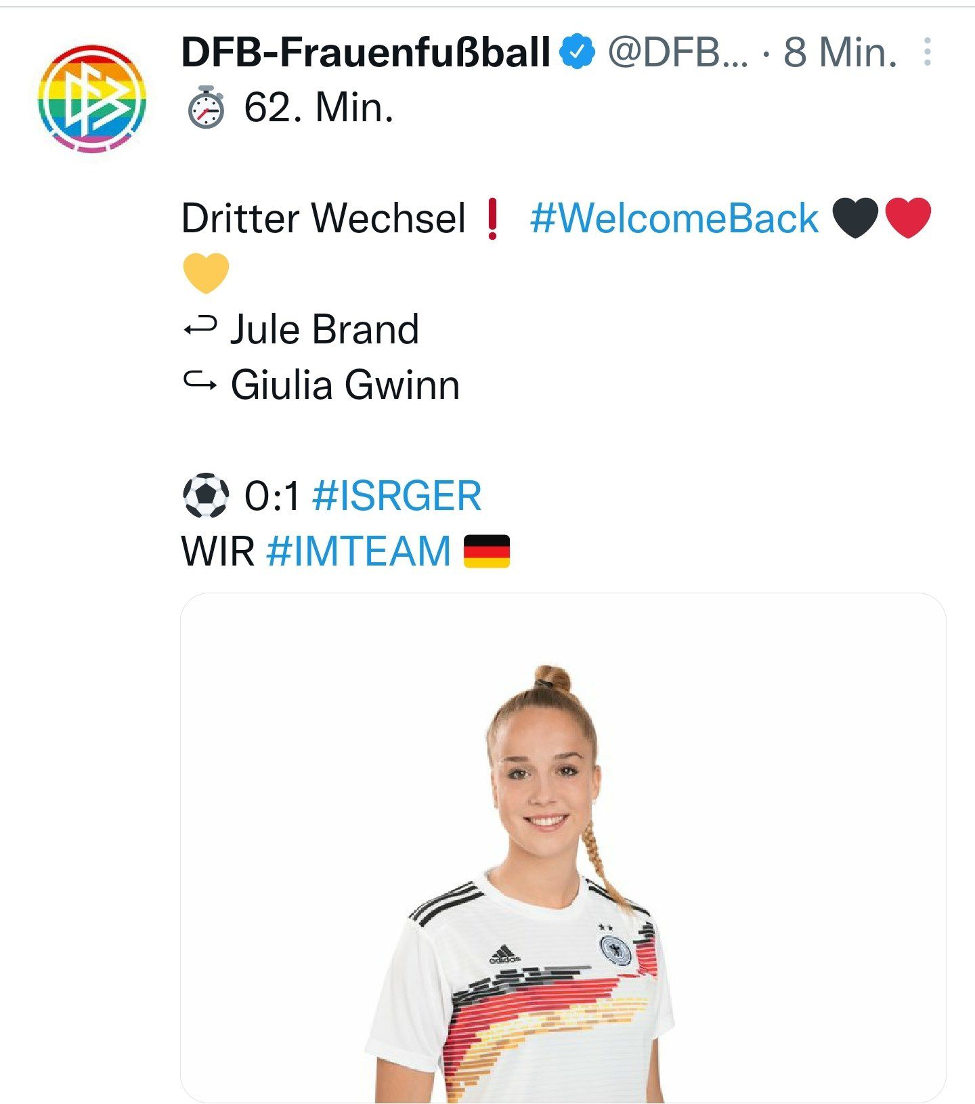
Task: Open the #IMTEAM hashtag
Action: click(359, 551)
